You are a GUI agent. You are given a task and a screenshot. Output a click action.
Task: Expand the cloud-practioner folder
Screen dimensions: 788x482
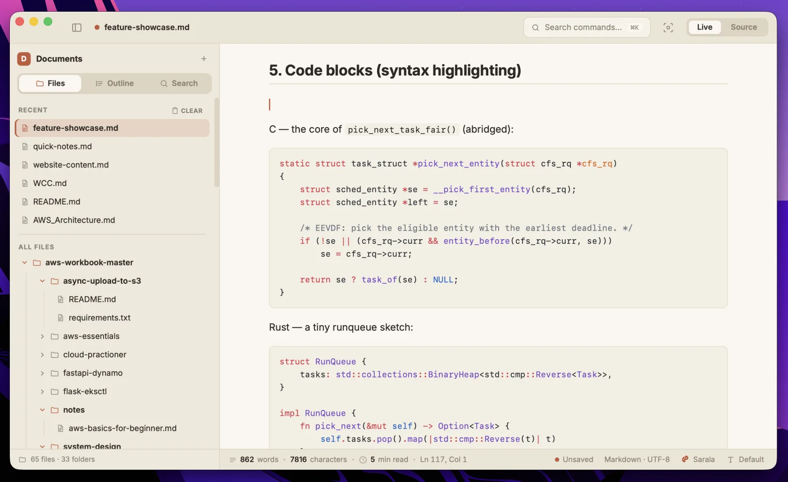tap(42, 355)
